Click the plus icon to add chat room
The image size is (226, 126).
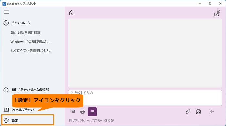point(6,90)
